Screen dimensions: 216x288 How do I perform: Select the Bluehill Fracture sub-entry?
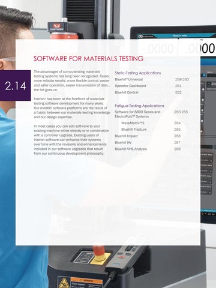134,130
